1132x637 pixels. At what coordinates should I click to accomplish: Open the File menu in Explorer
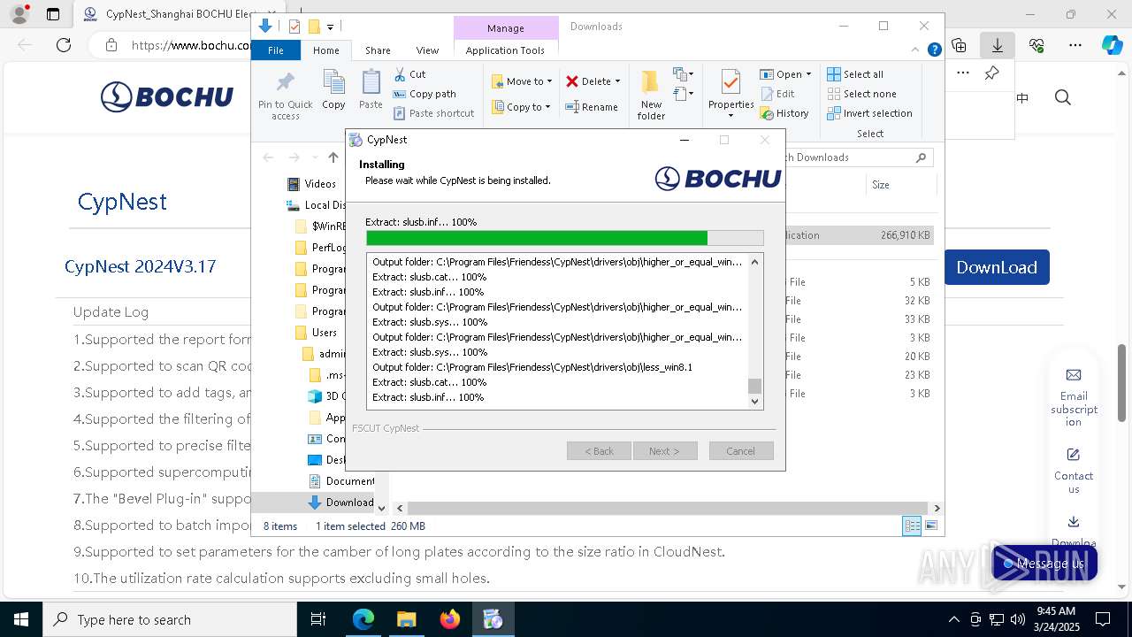point(276,50)
